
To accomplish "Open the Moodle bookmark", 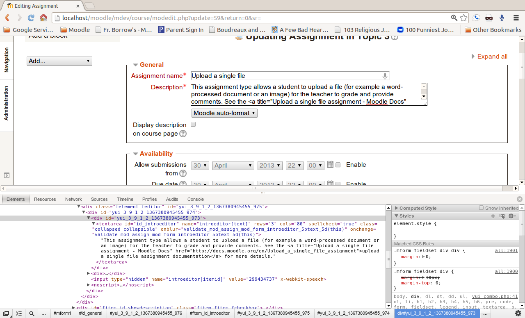I will click(x=75, y=30).
